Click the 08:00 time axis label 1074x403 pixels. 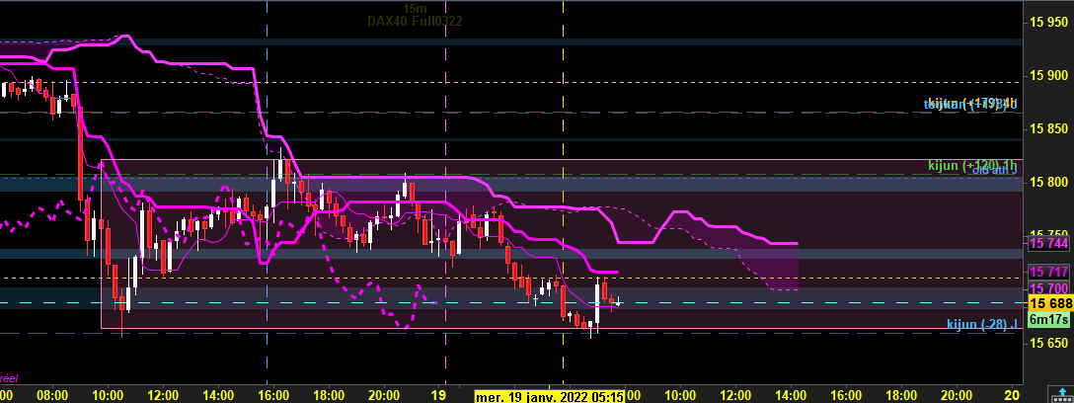(52, 395)
